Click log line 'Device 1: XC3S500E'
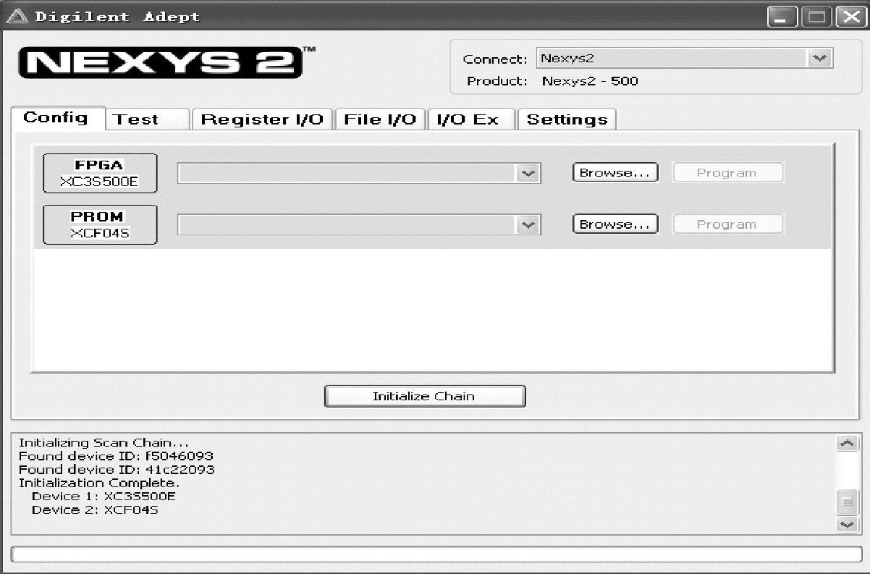The height and width of the screenshot is (574, 870). [x=104, y=497]
